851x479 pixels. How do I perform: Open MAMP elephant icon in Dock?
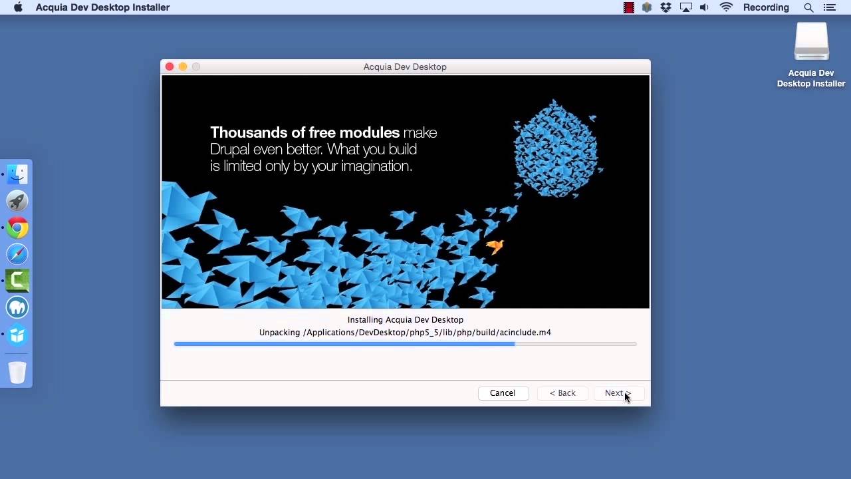click(17, 307)
